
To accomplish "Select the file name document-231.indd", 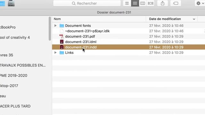I will (81, 47).
